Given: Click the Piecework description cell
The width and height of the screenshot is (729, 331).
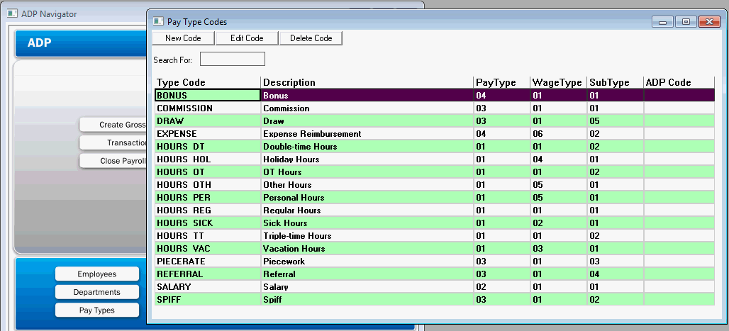Looking at the screenshot, I should pyautogui.click(x=367, y=262).
